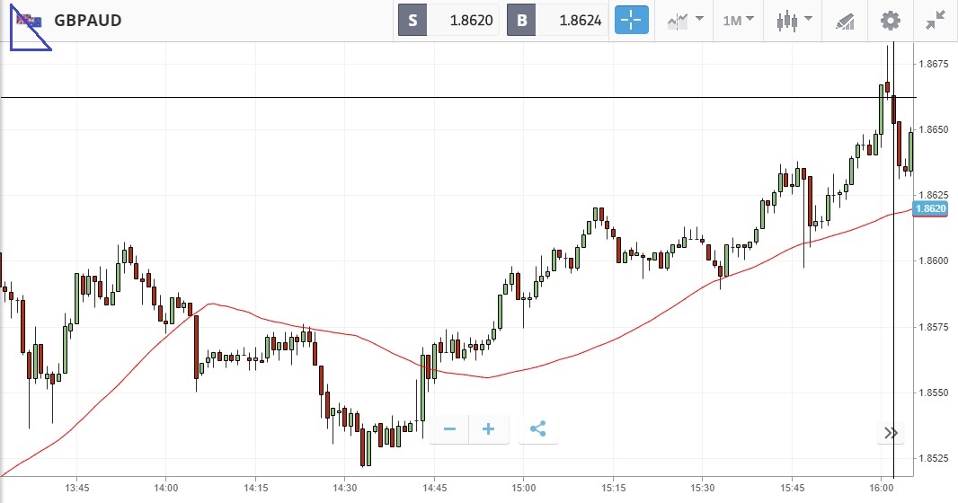This screenshot has width=958, height=503.
Task: Zoom in with the plus button
Action: point(489,429)
